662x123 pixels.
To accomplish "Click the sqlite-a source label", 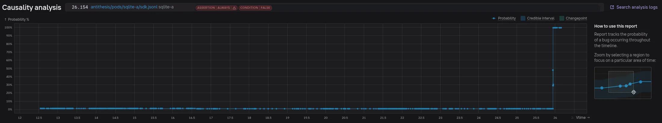I will click(166, 7).
